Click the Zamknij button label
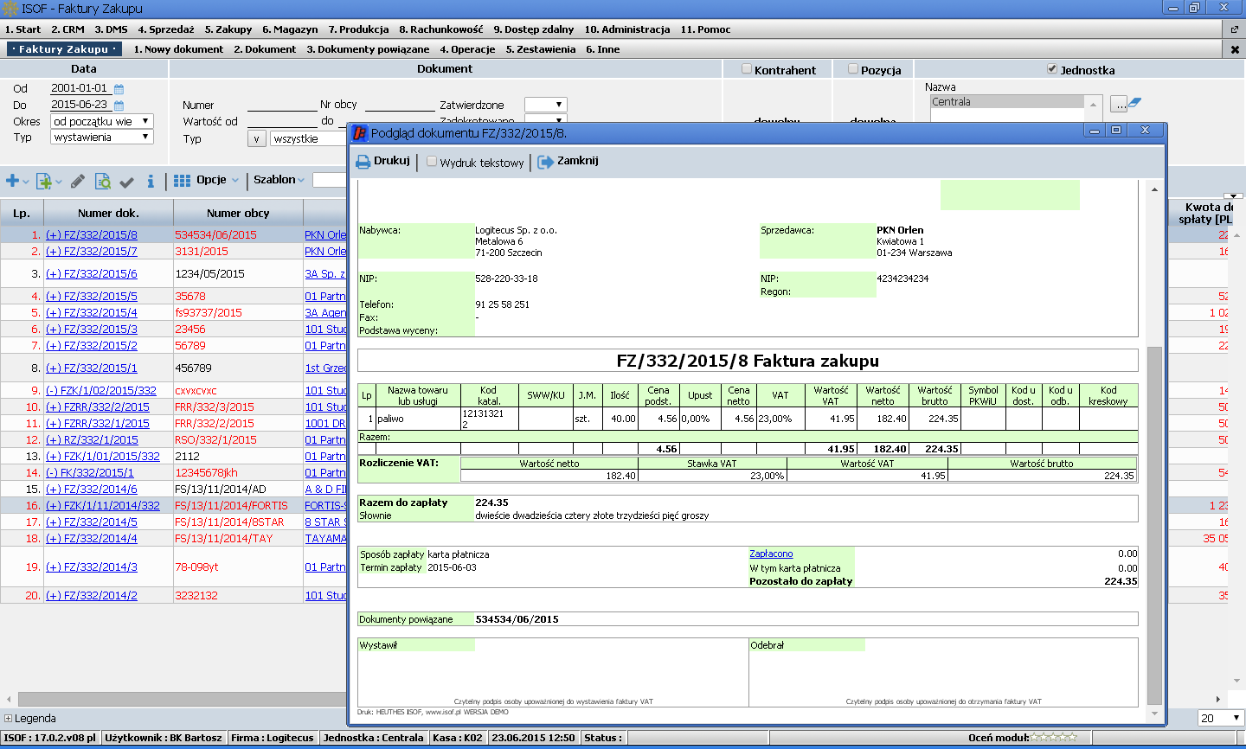The width and height of the screenshot is (1246, 749). point(578,161)
